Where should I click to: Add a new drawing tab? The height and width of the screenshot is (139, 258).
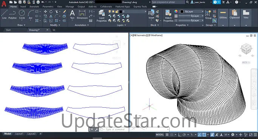54,30
